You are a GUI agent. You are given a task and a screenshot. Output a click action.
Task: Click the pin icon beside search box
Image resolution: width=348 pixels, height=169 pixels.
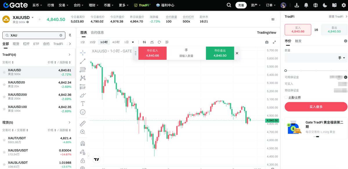pyautogui.click(x=70, y=35)
